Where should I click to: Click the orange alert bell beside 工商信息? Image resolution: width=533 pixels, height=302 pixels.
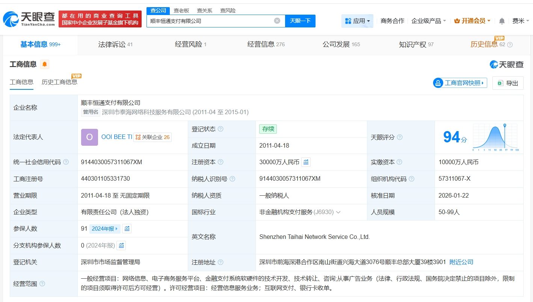click(45, 65)
